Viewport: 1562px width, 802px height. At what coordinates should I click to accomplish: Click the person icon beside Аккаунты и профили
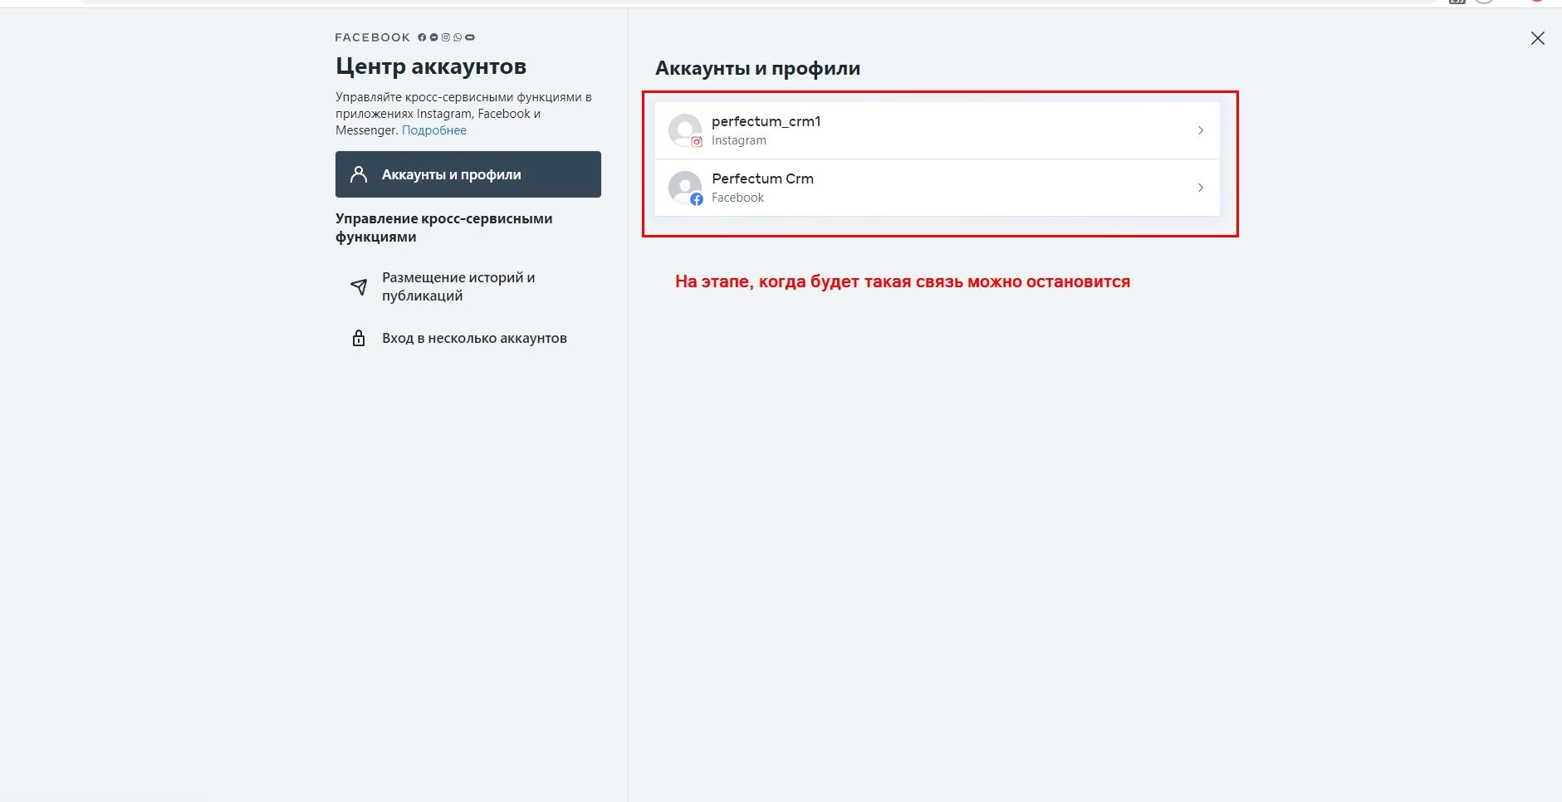point(359,174)
